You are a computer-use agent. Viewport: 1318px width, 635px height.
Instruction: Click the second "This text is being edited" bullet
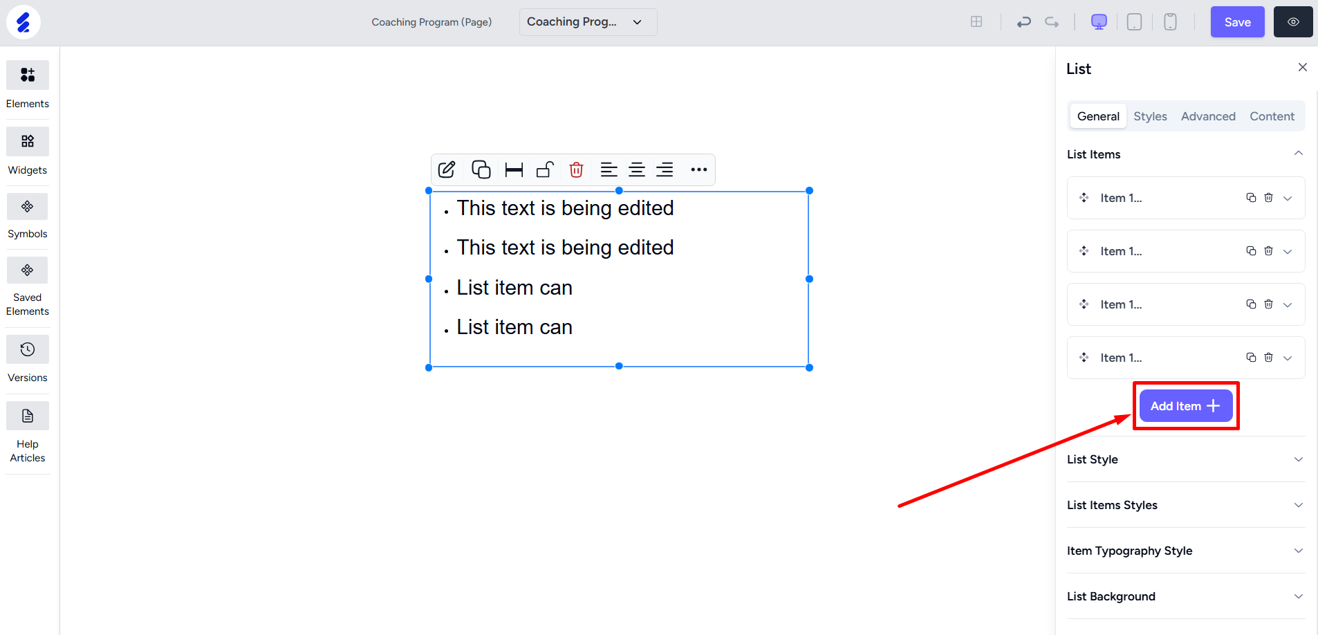(x=565, y=248)
